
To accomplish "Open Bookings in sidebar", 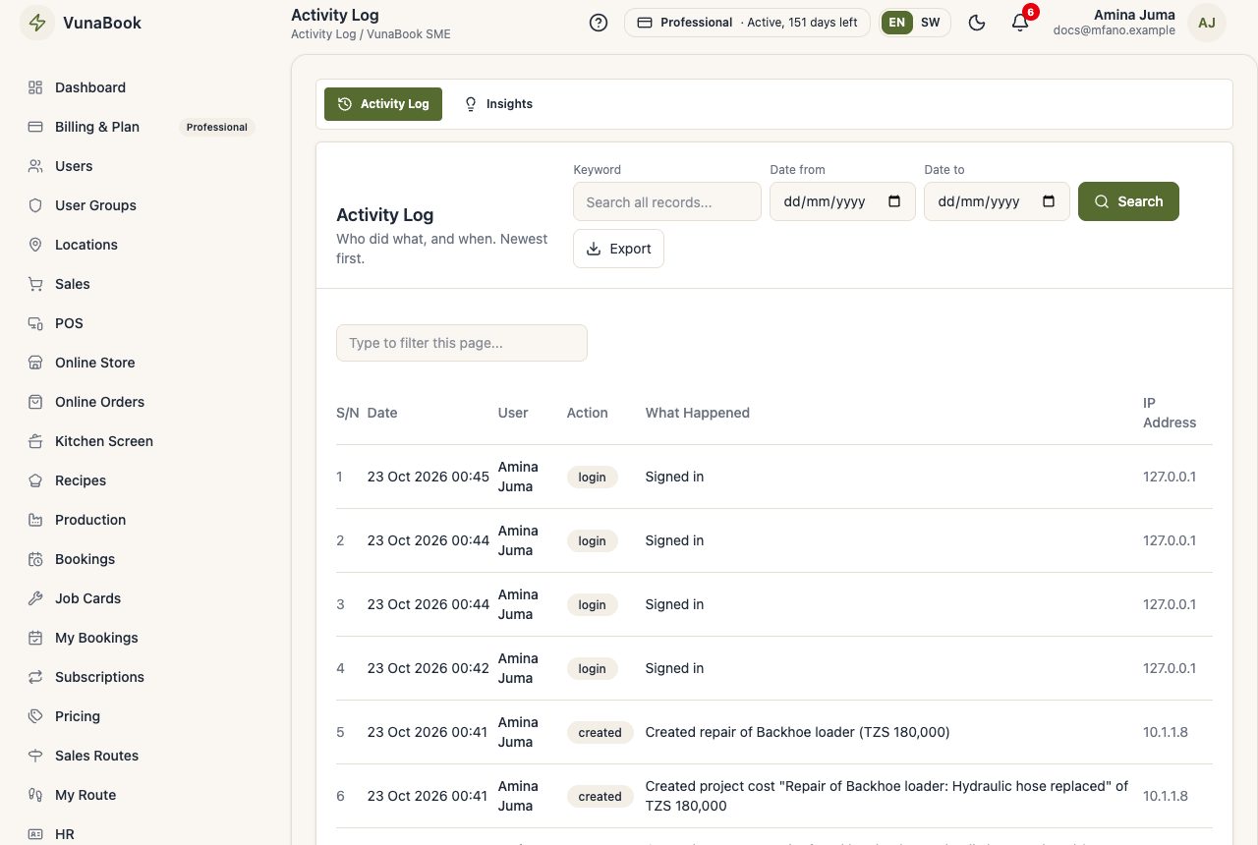I will pos(145,559).
